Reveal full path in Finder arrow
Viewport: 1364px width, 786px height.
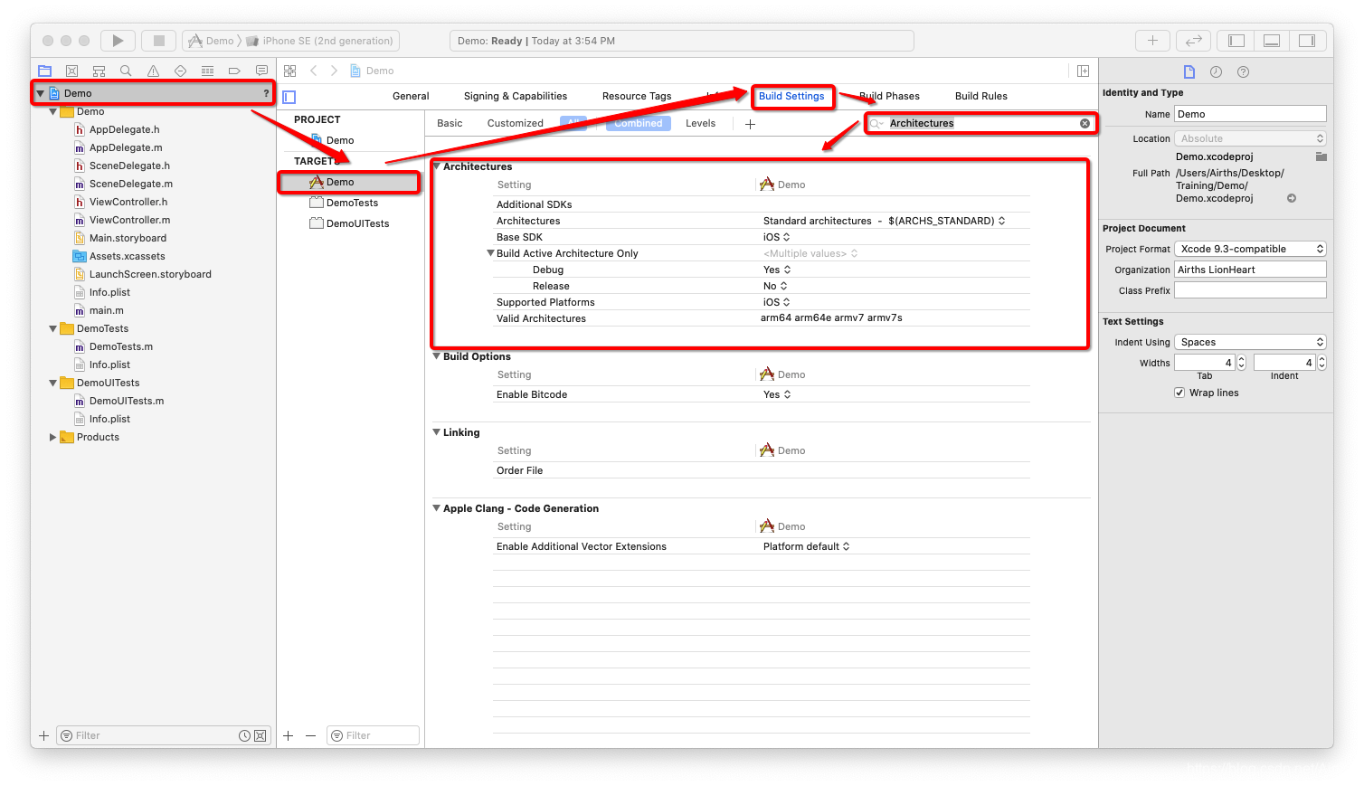click(x=1292, y=198)
